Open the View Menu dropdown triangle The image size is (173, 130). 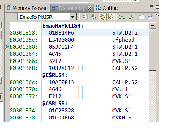[x=157, y=15]
